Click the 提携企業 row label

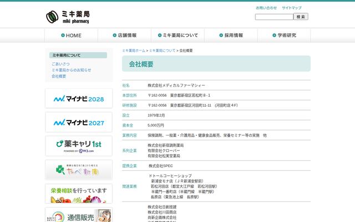tap(129, 166)
